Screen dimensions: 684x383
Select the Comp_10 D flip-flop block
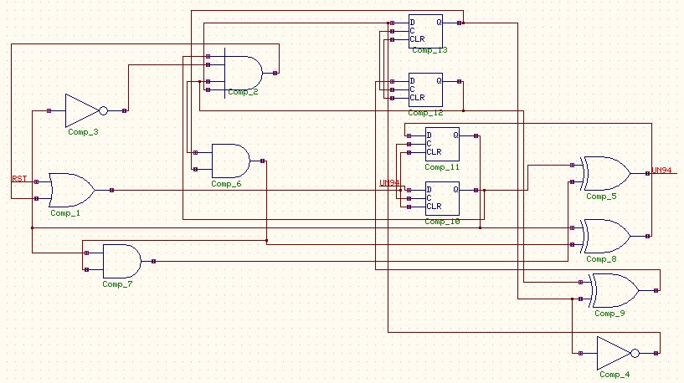442,198
